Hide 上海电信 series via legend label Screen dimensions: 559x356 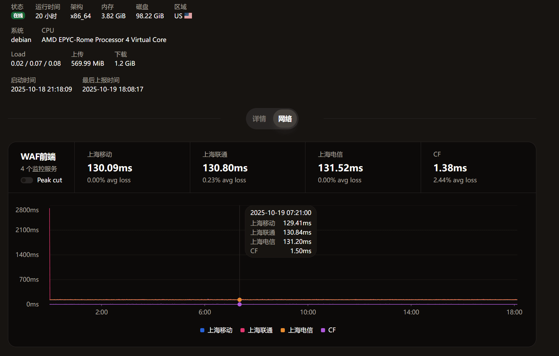coord(300,330)
